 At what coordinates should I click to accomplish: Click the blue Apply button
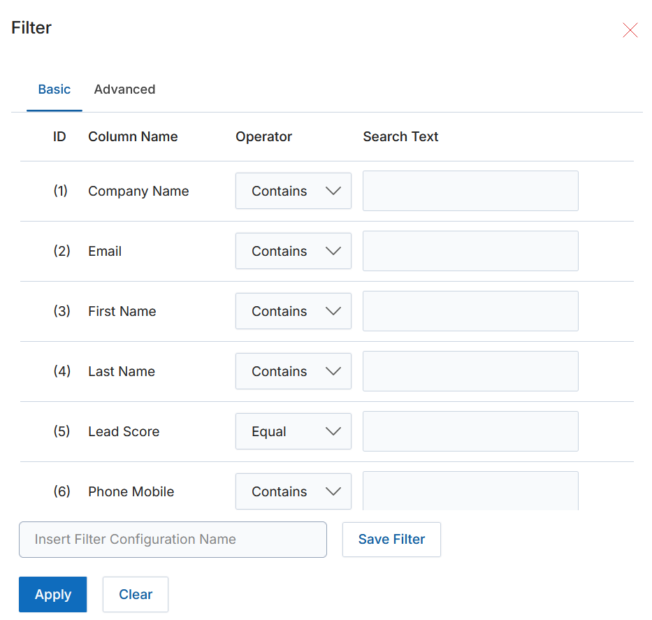click(x=53, y=594)
